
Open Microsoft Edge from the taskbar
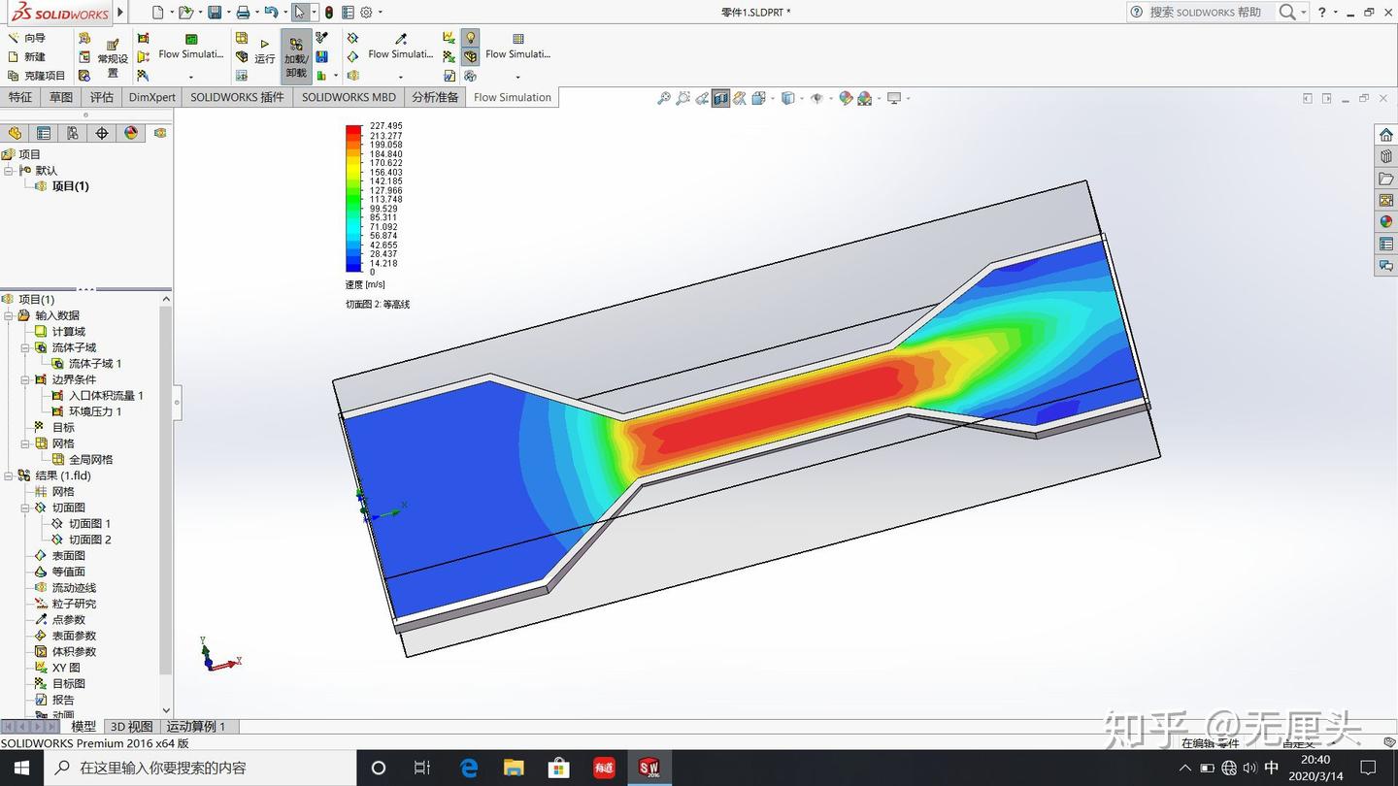[x=468, y=768]
